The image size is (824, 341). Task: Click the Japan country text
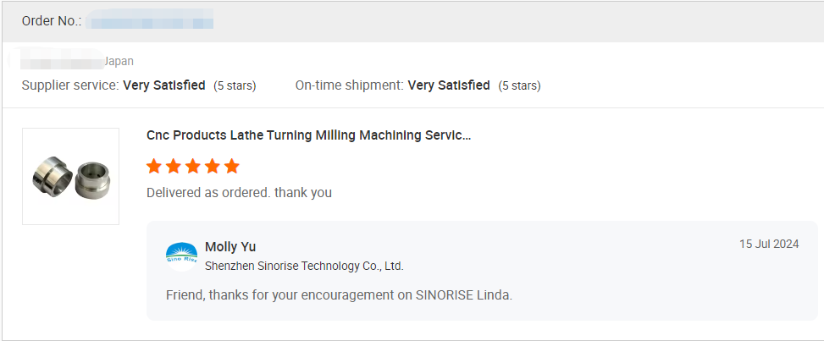[119, 61]
